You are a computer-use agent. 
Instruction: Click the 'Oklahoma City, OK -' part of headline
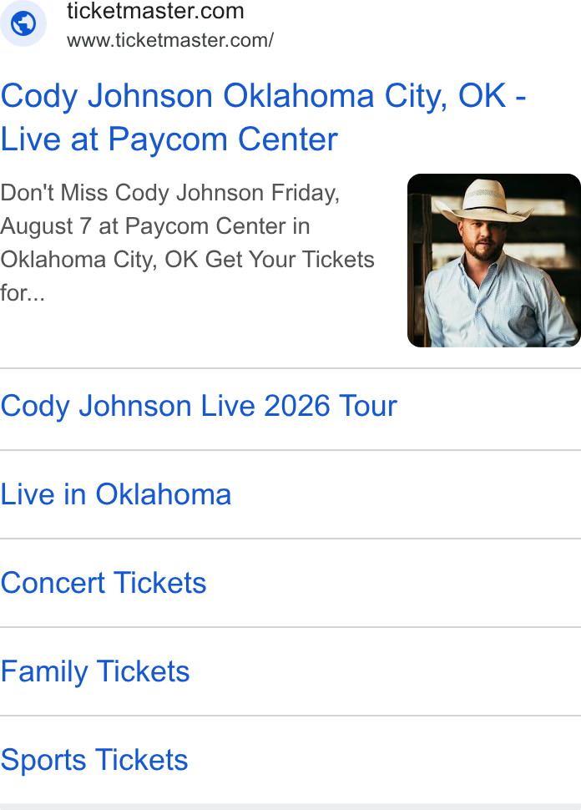(x=375, y=97)
